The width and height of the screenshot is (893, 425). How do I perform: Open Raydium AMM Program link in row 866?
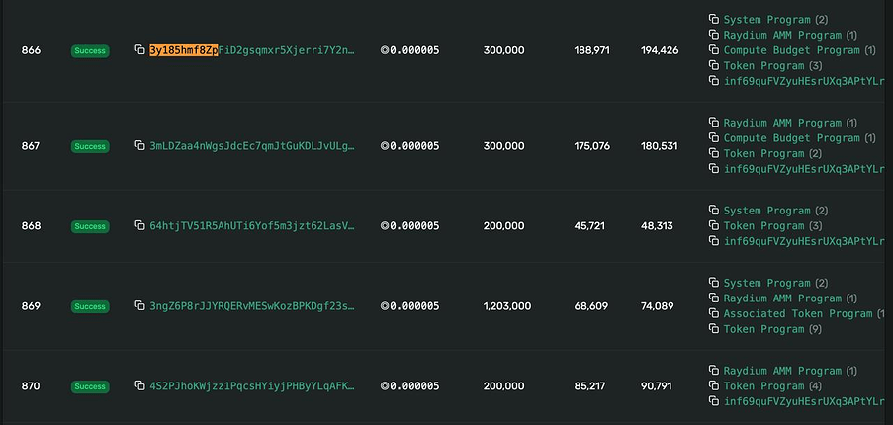point(782,35)
